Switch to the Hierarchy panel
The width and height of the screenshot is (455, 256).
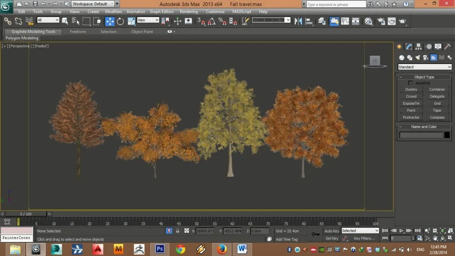pyautogui.click(x=419, y=47)
